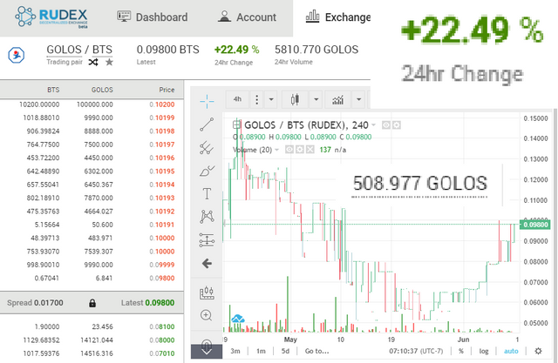Click the 508.977 GOLOS balance text

point(420,184)
